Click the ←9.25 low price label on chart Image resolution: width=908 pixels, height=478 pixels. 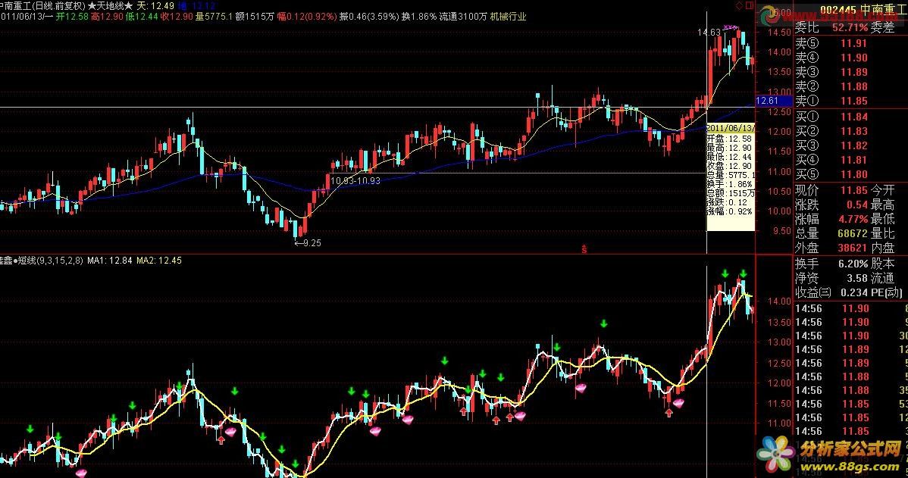pyautogui.click(x=308, y=243)
